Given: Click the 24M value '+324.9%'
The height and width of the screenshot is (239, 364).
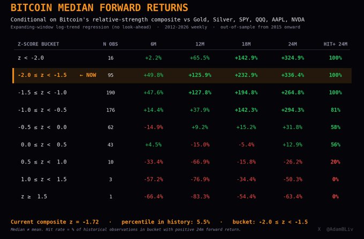Looking at the screenshot, I should 292,58.
